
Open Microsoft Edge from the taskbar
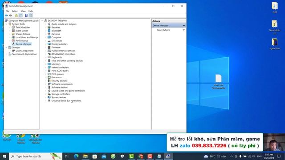click(76, 156)
